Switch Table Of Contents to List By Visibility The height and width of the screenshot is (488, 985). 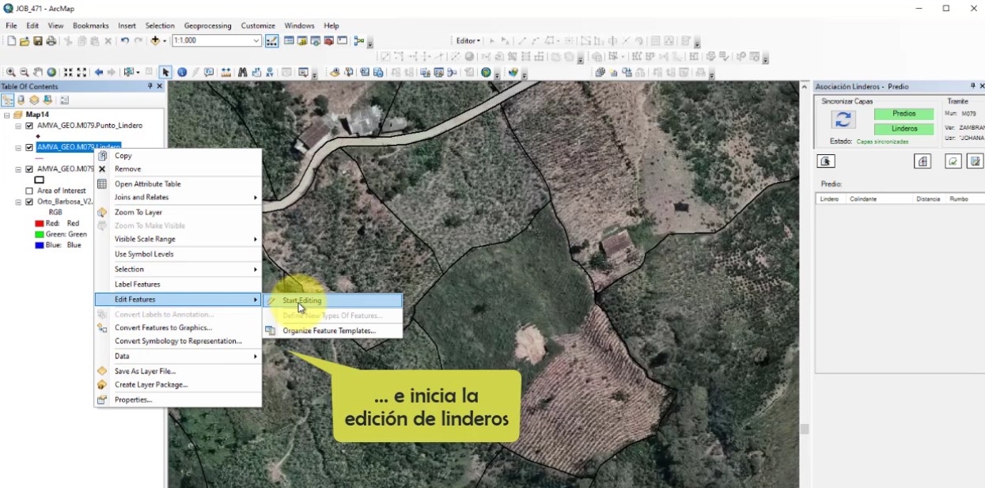click(34, 100)
